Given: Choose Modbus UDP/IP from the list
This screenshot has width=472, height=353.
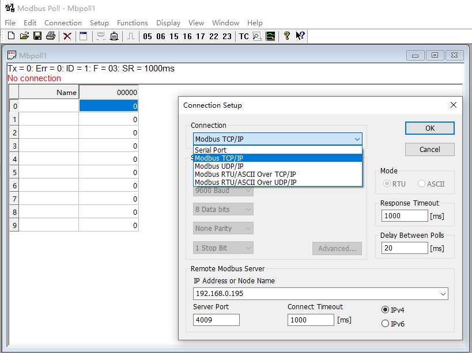Looking at the screenshot, I should (x=278, y=166).
